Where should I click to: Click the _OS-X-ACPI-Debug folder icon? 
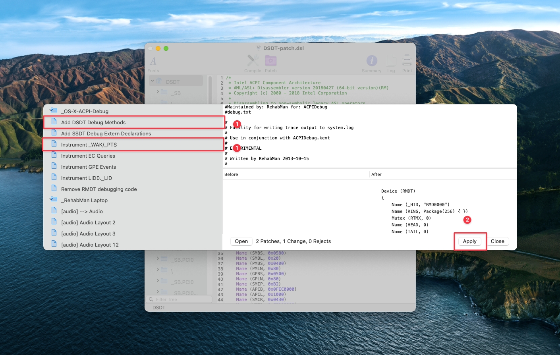pyautogui.click(x=54, y=111)
